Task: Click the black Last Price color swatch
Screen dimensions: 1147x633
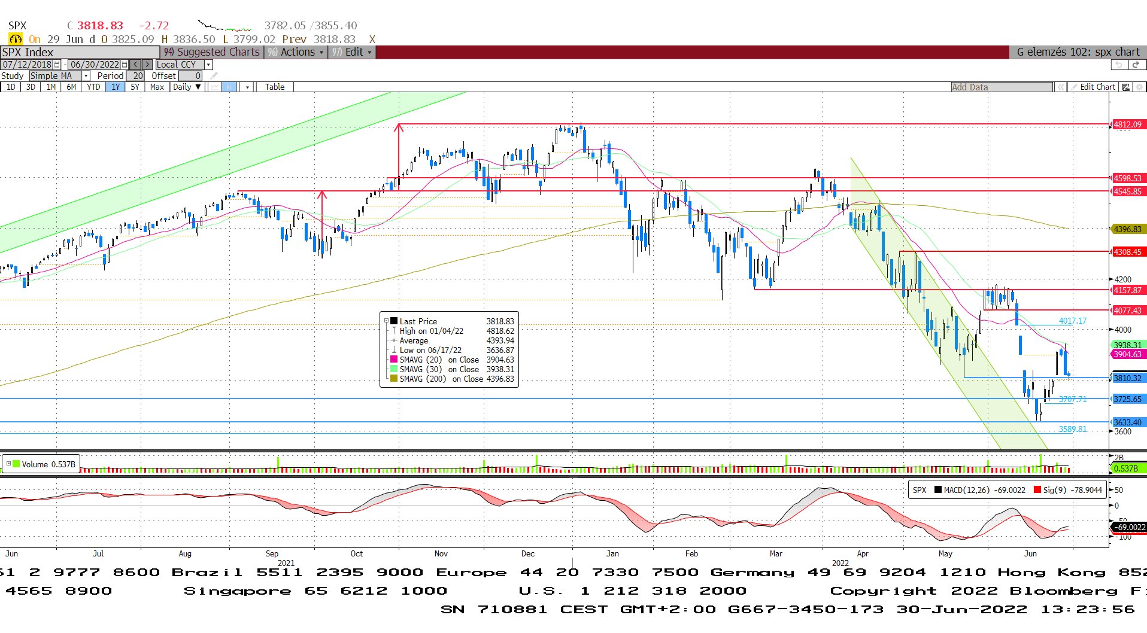Action: click(394, 321)
